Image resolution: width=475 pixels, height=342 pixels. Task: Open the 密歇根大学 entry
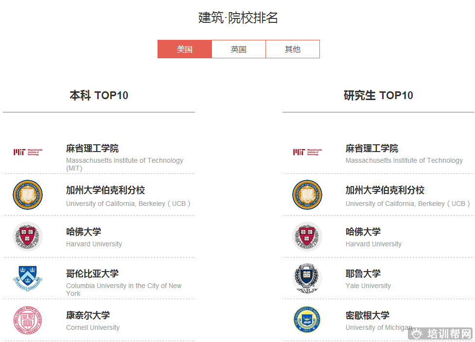(x=368, y=315)
